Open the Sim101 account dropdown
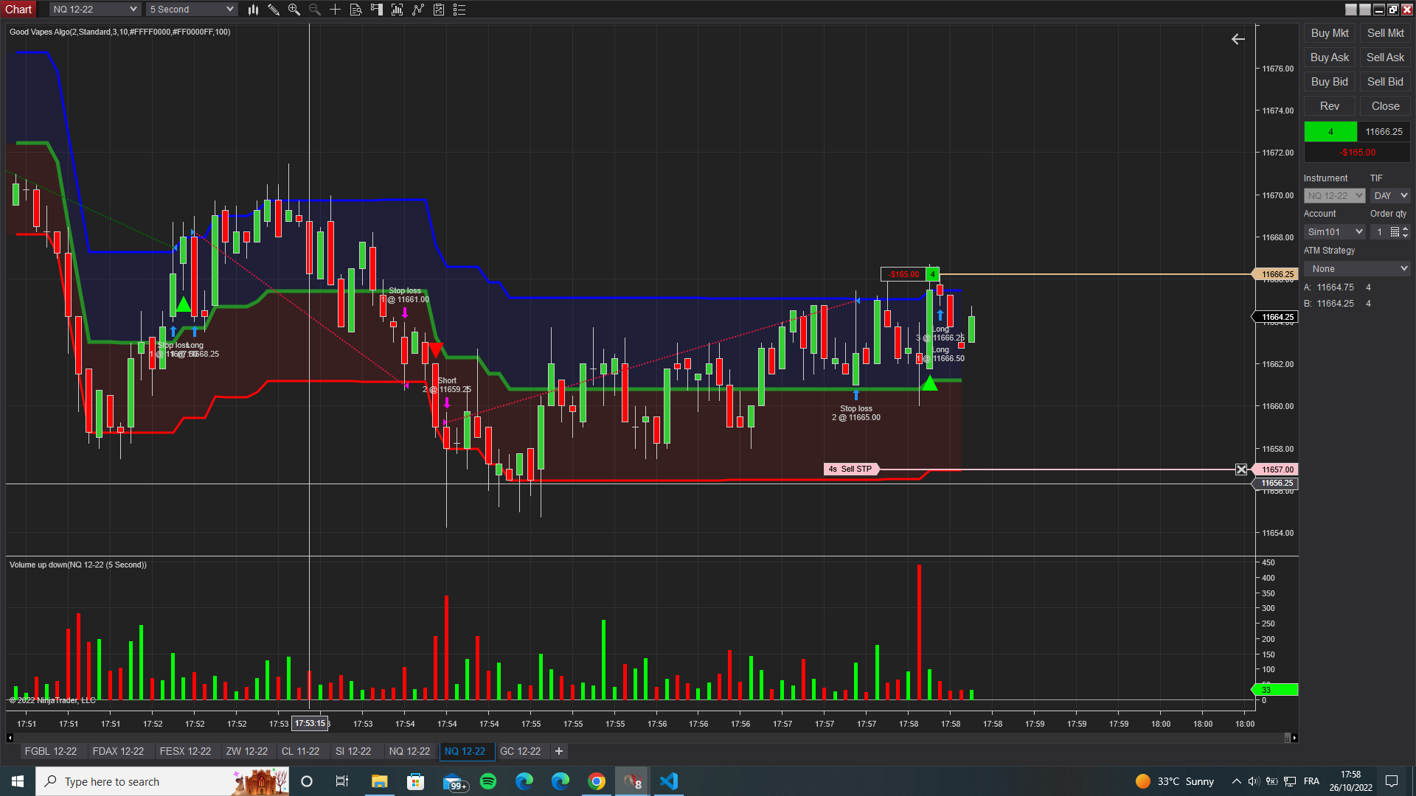1416x796 pixels. (1334, 232)
